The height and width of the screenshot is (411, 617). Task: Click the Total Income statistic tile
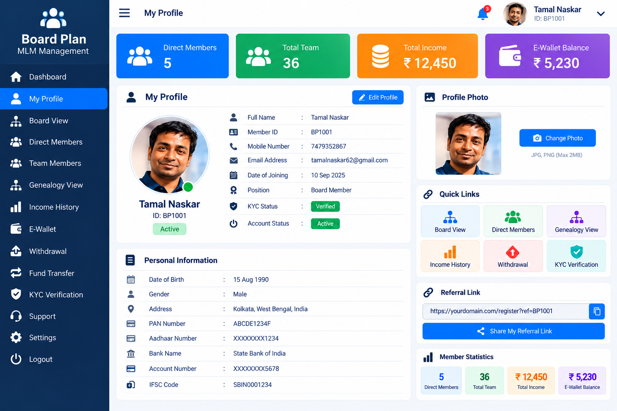tap(531, 380)
